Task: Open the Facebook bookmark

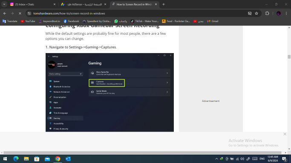Action: point(71,21)
